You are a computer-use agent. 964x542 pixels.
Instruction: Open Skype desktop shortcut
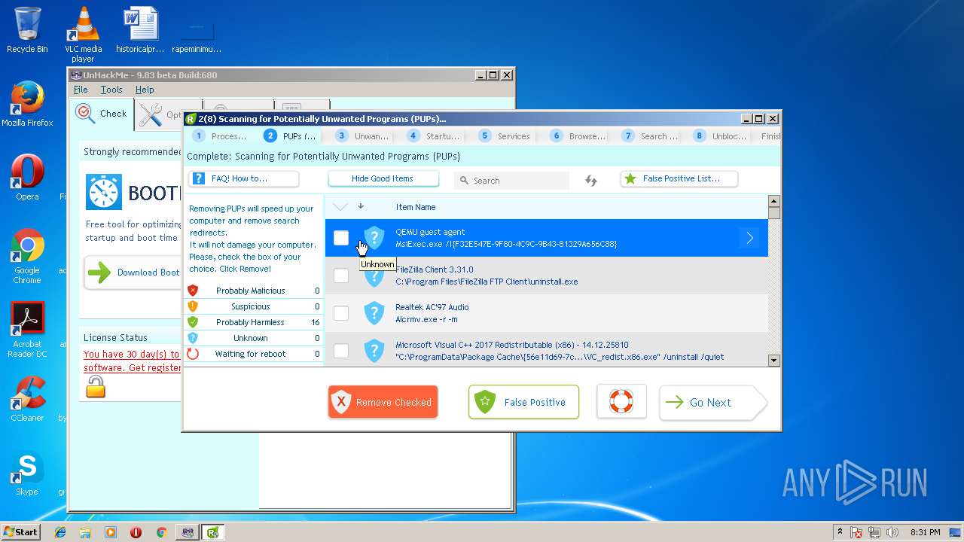(x=27, y=473)
